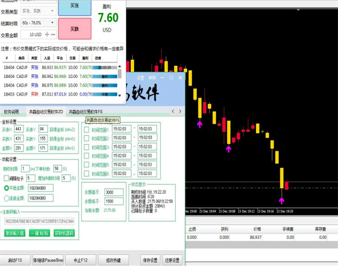This screenshot has width=338, height=266.
Task: Tick the 间隔柱子 checkbox
Action: click(x=6, y=178)
